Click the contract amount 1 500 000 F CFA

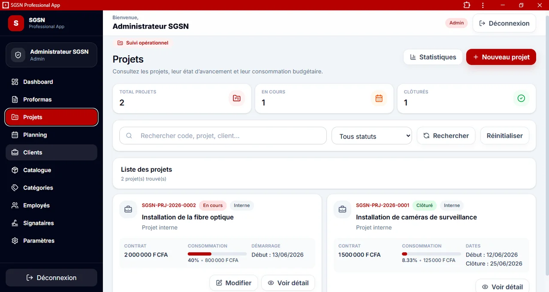coord(359,255)
